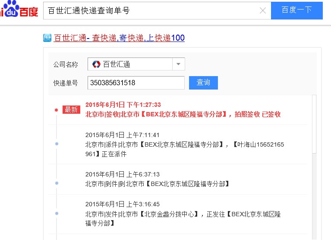The image size is (331, 240).
Task: Select the 百世汇通 company combo box
Action: (131, 64)
